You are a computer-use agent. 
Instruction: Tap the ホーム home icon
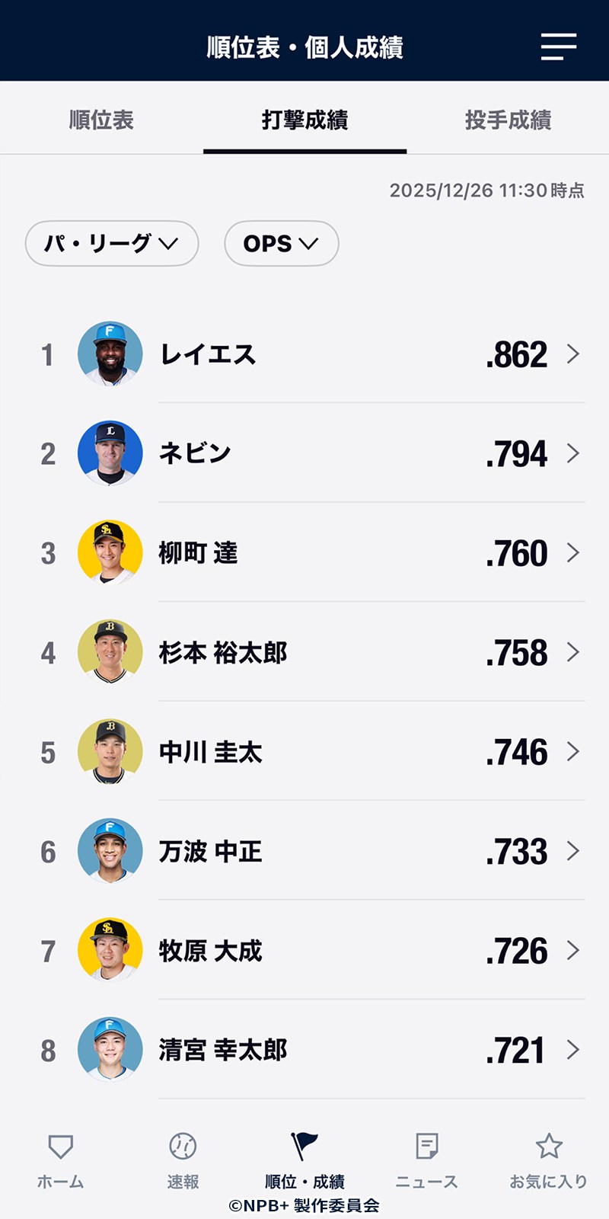point(60,1147)
